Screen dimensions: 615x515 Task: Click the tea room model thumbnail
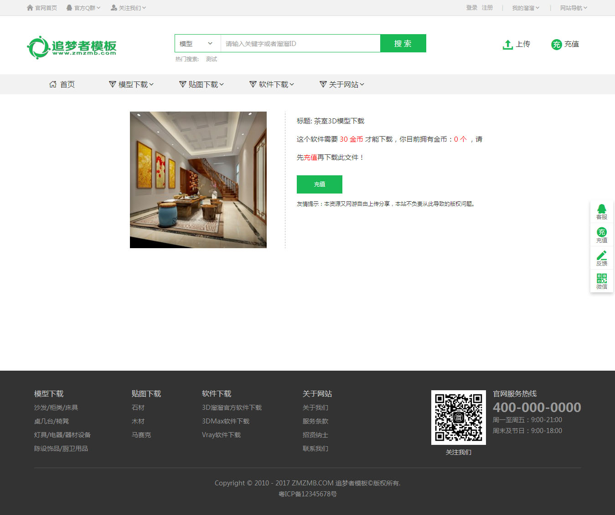tap(198, 180)
